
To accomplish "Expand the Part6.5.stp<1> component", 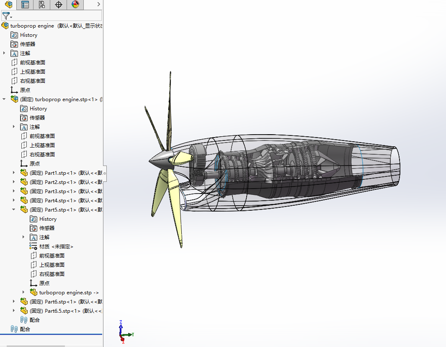I will 14,311.
